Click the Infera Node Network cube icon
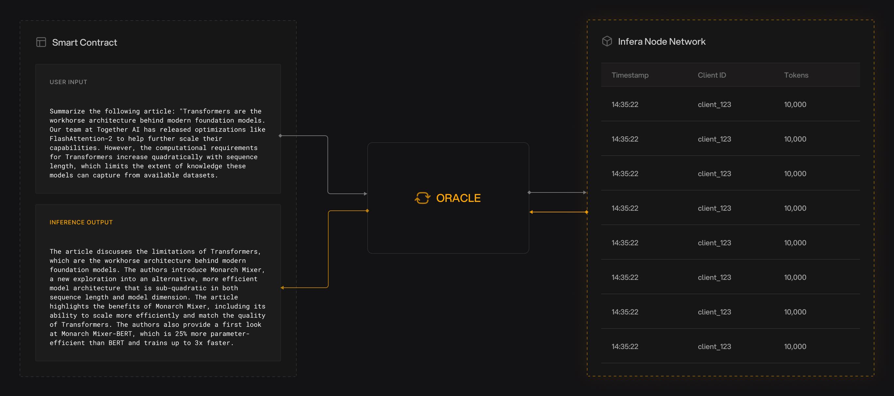 pyautogui.click(x=607, y=41)
